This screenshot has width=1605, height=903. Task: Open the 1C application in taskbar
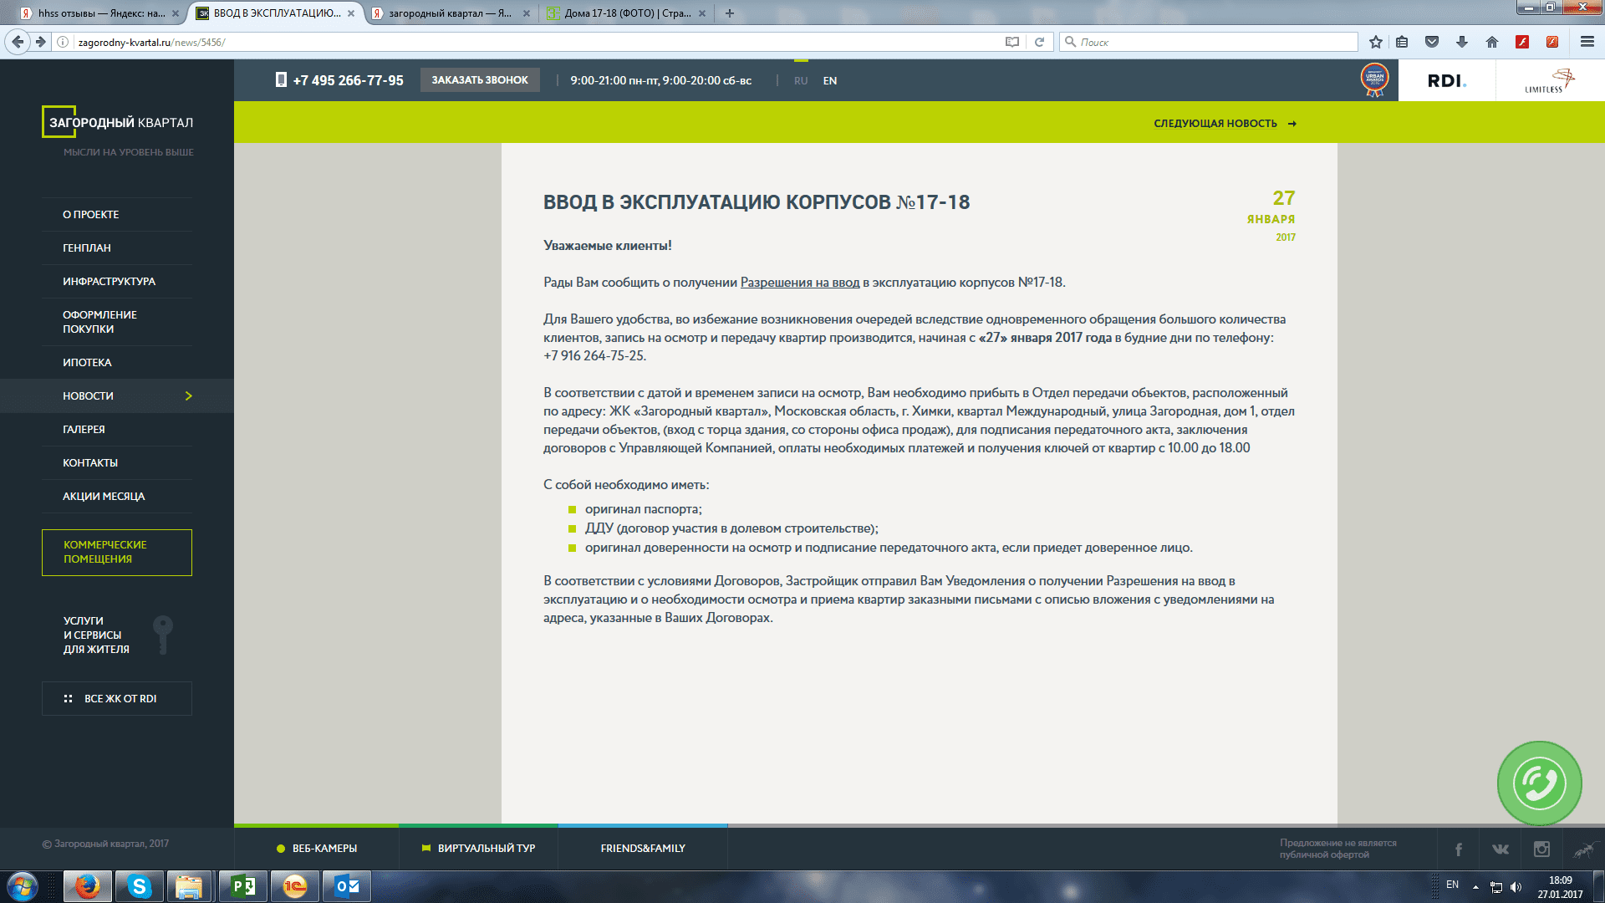pos(294,886)
